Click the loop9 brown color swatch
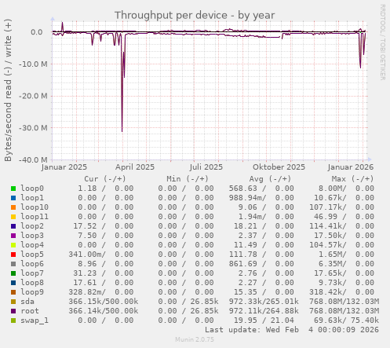 tap(13, 292)
